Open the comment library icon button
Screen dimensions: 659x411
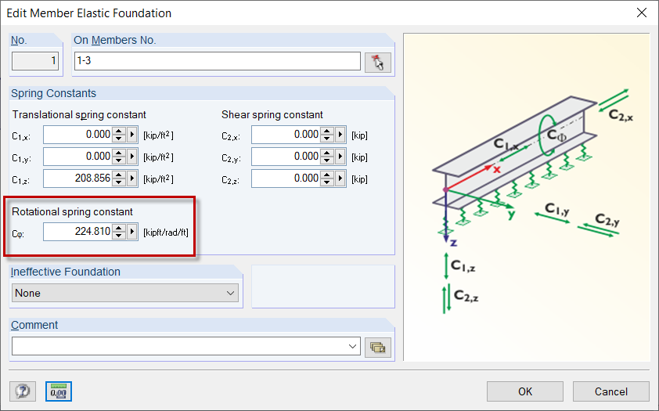[x=377, y=347]
